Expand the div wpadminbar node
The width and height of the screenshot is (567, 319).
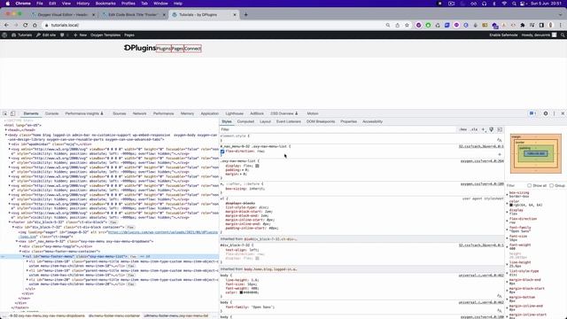coord(10,144)
